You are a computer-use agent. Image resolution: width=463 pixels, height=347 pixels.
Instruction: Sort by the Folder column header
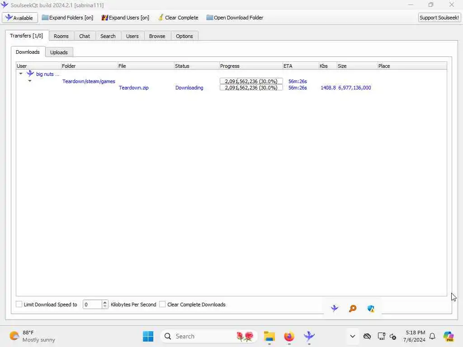(x=89, y=66)
